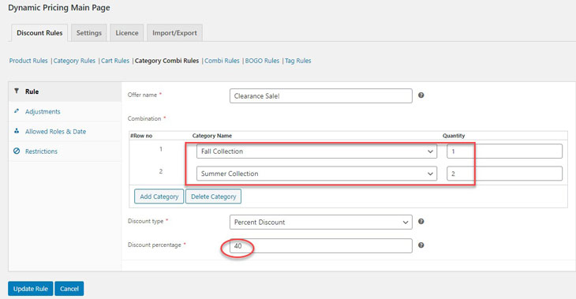Go to Combi Rules
The width and height of the screenshot is (576, 299).
[x=222, y=61]
